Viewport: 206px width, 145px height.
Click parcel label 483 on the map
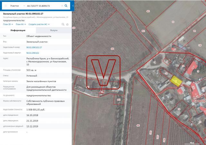(148, 11)
